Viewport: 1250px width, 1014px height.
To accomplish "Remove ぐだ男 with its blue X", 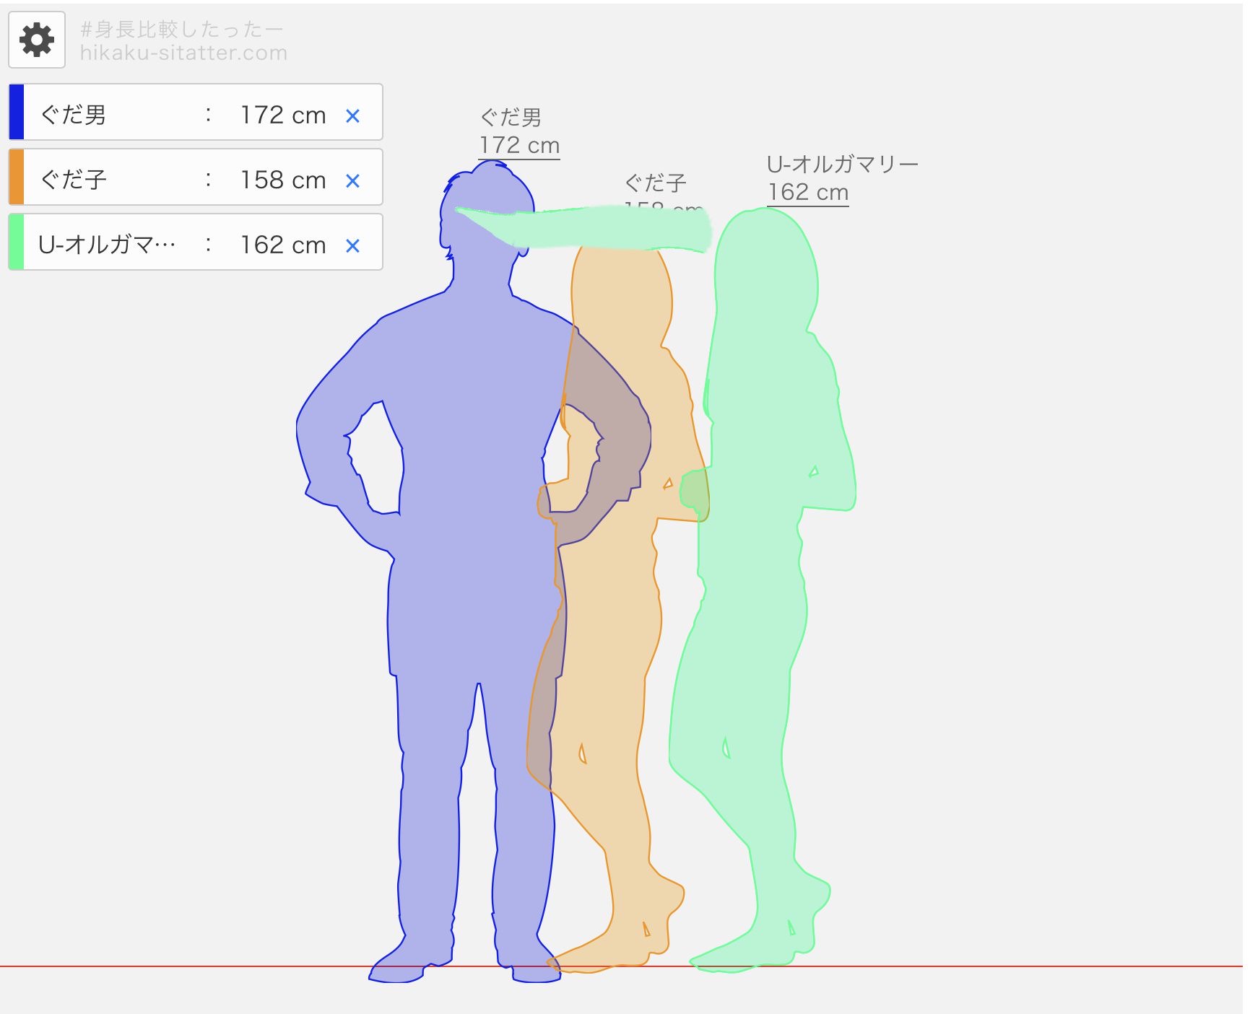I will [x=352, y=115].
